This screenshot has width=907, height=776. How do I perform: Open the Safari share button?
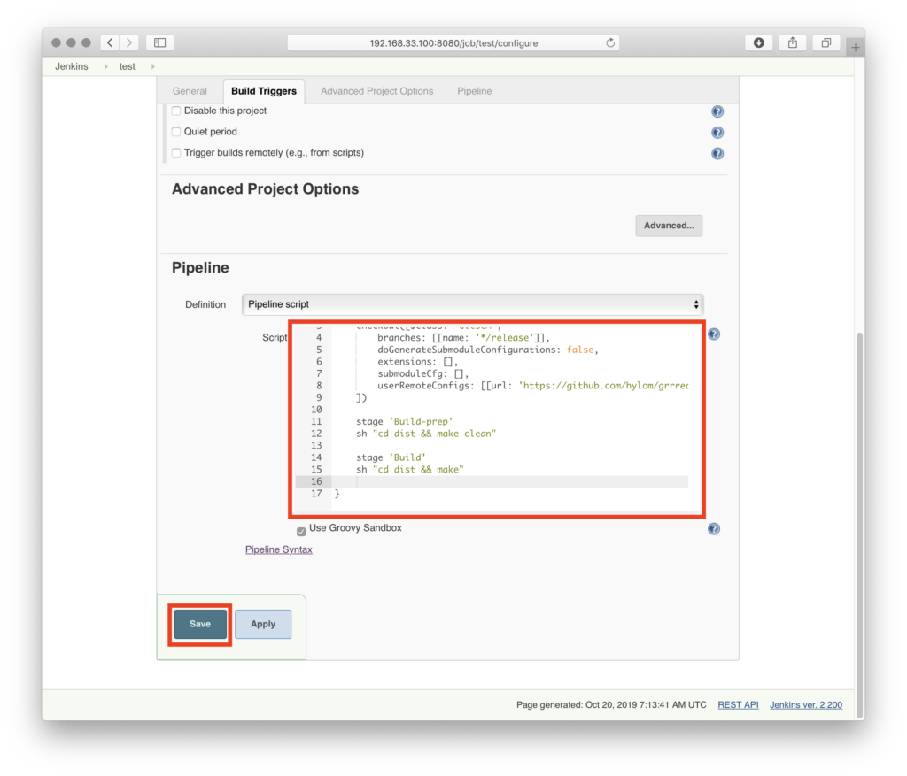click(x=793, y=42)
